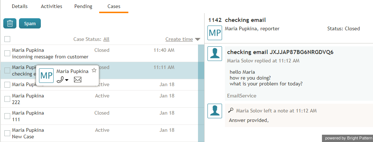The width and height of the screenshot is (373, 142).
Task: Click the MP reporter avatar in case header
Action: click(x=214, y=32)
